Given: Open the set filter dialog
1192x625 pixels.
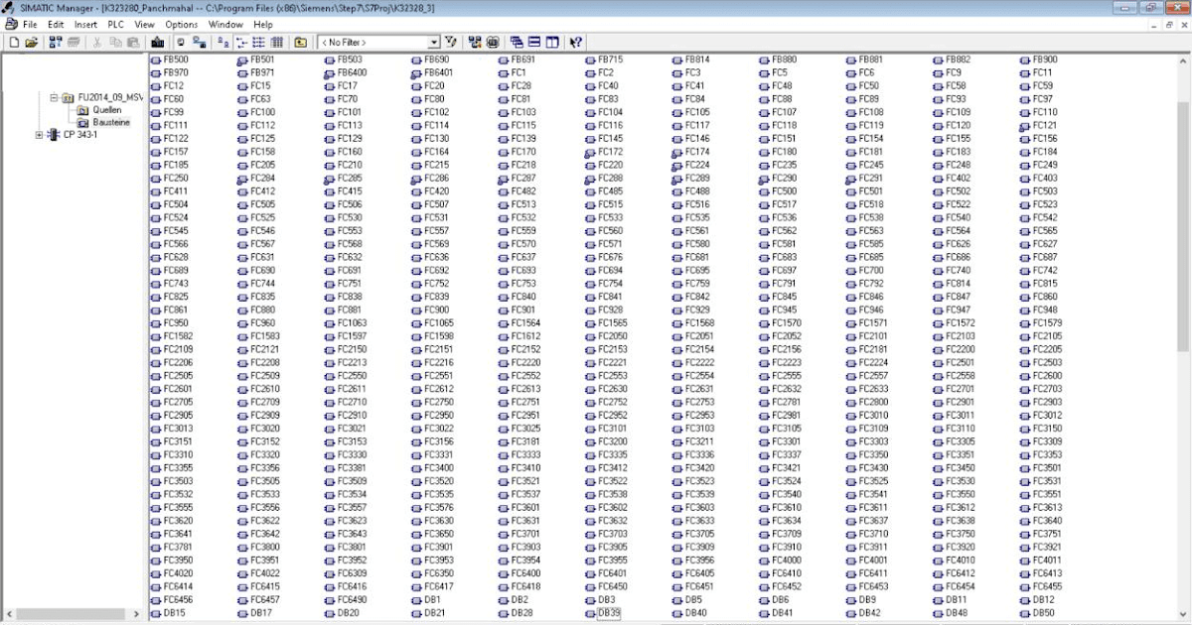Looking at the screenshot, I should (450, 42).
